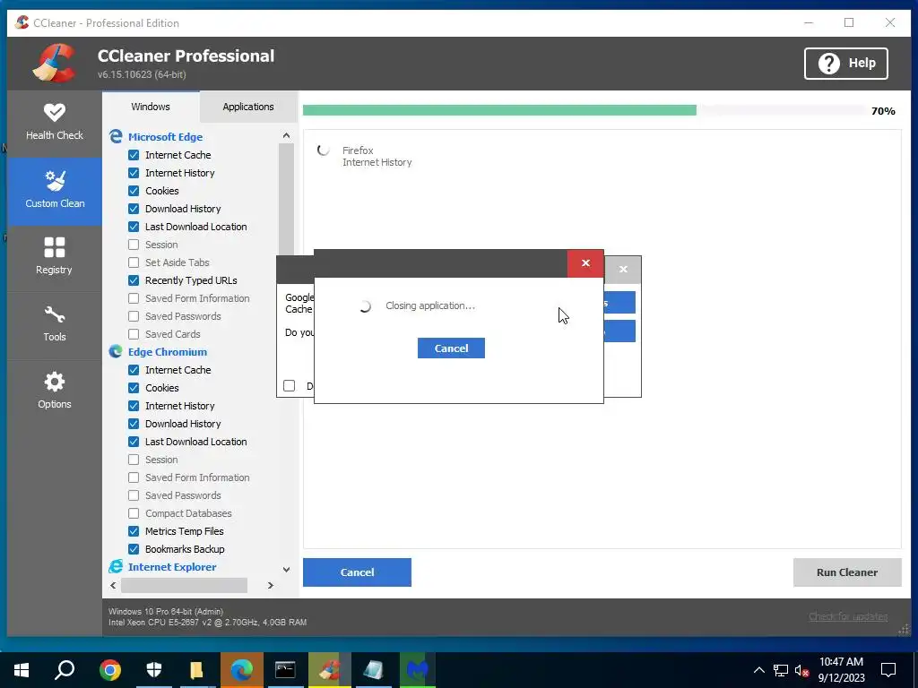Uncheck Microsoft Edge Internet Cache
The image size is (918, 688).
pyautogui.click(x=134, y=155)
